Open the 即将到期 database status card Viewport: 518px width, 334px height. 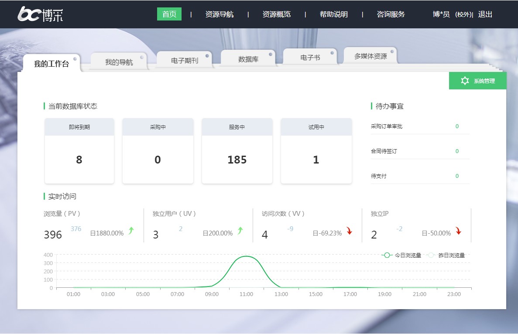pos(79,151)
